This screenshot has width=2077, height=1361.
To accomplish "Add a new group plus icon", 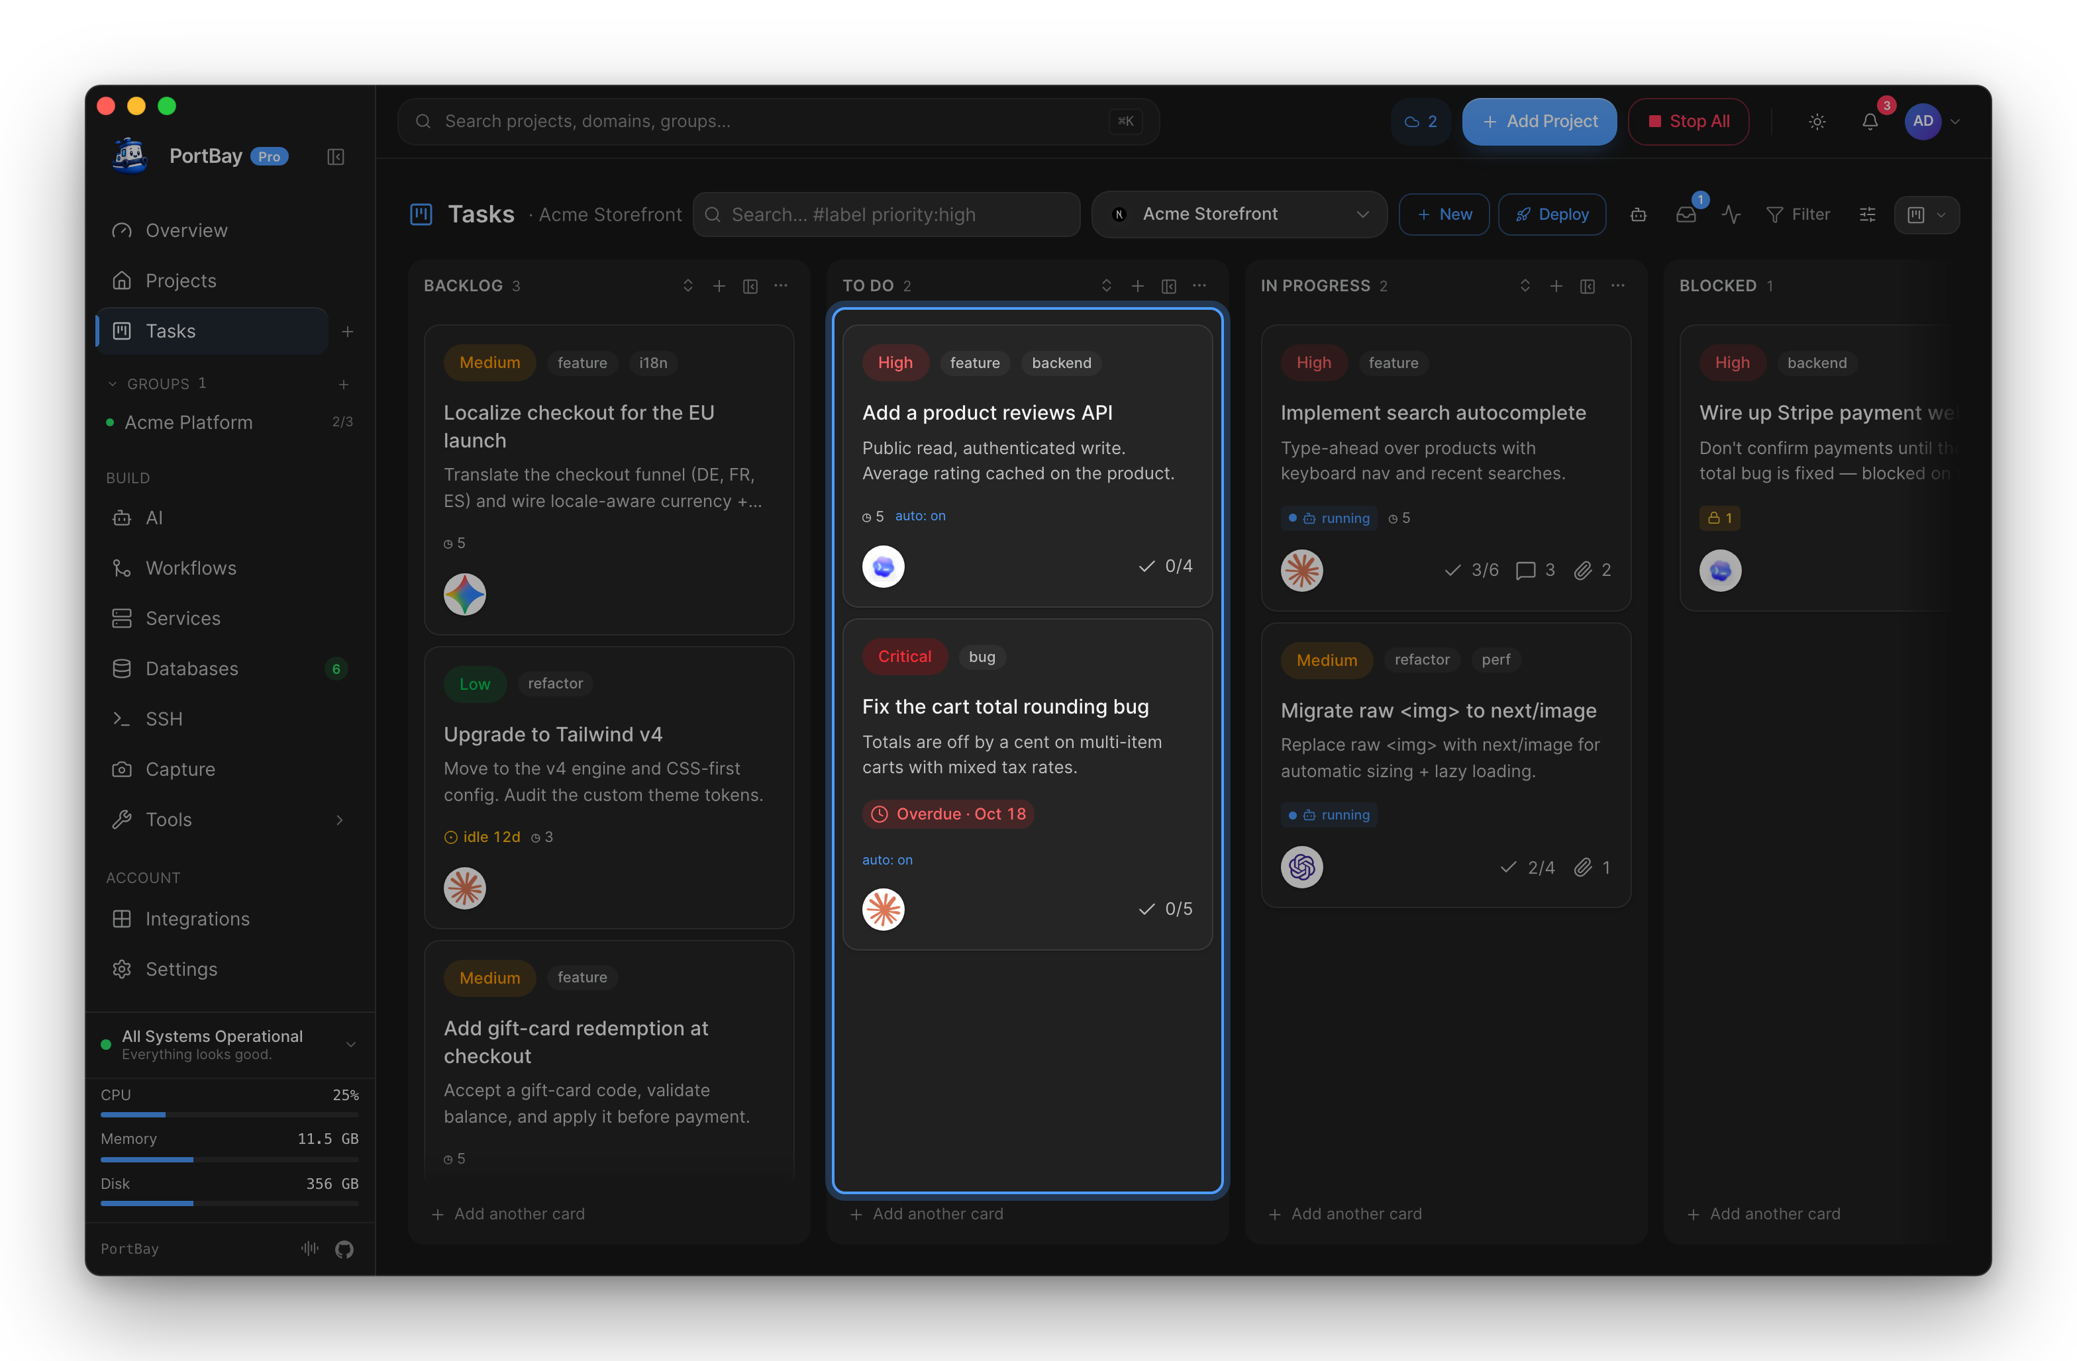I will point(344,384).
